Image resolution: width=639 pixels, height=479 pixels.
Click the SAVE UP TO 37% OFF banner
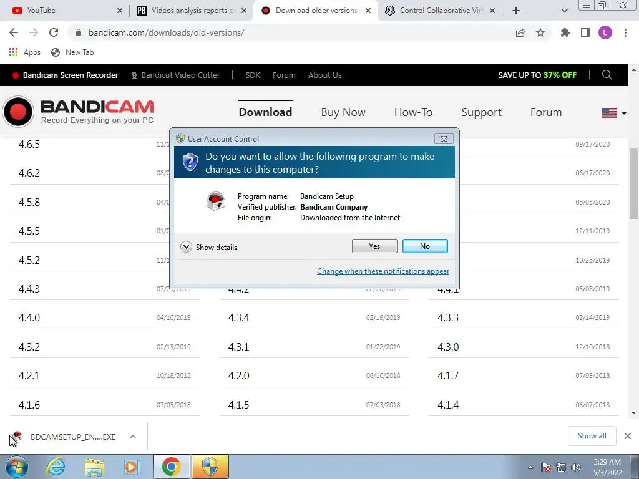click(x=537, y=75)
